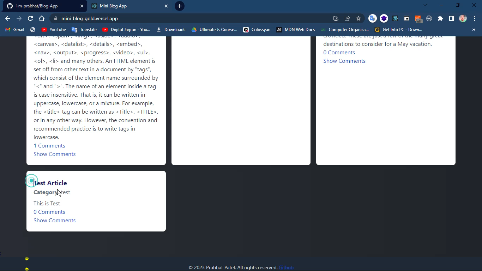This screenshot has width=482, height=271.
Task: Open the Downloads bookmark
Action: 171,30
